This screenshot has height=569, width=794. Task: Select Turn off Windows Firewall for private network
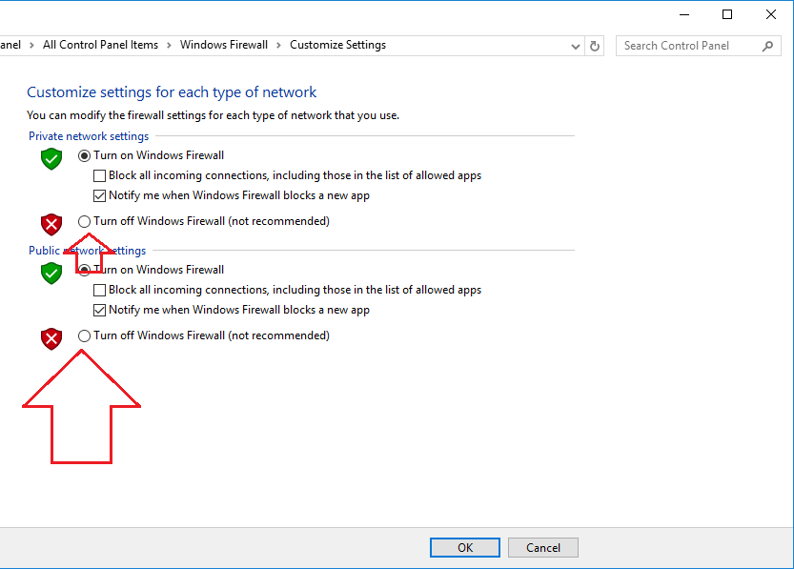tap(84, 221)
